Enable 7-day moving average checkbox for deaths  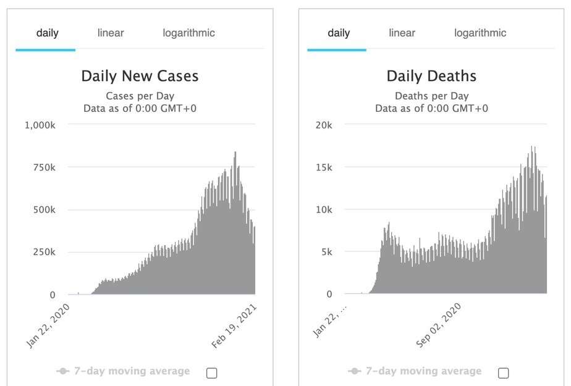pos(503,372)
